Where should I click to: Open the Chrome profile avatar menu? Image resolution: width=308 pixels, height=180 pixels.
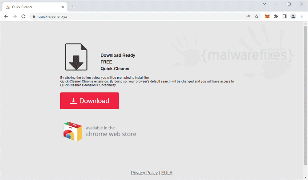click(293, 17)
